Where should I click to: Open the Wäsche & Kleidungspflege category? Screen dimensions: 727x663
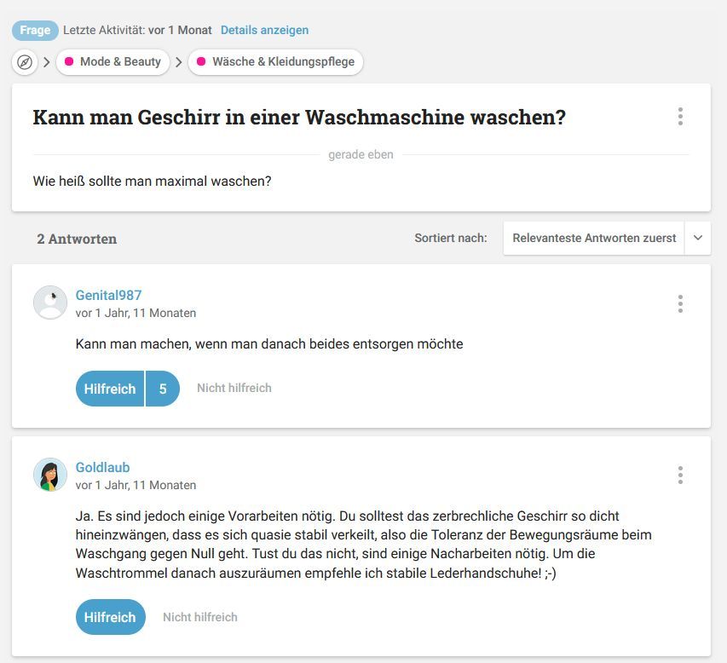coord(283,62)
